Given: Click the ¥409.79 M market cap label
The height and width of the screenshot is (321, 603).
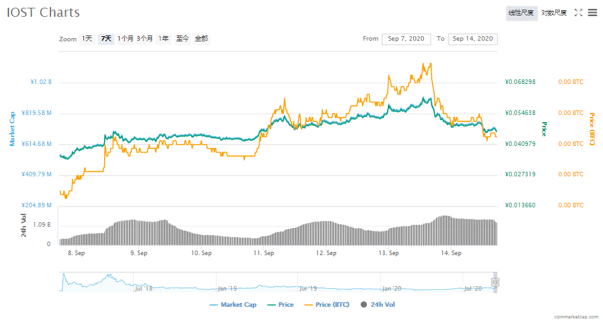Looking at the screenshot, I should point(37,174).
